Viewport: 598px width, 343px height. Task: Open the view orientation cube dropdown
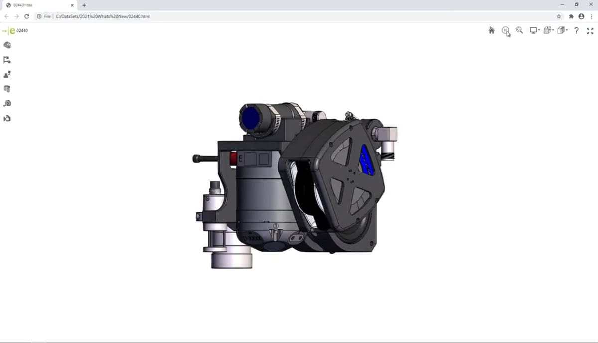pos(549,31)
